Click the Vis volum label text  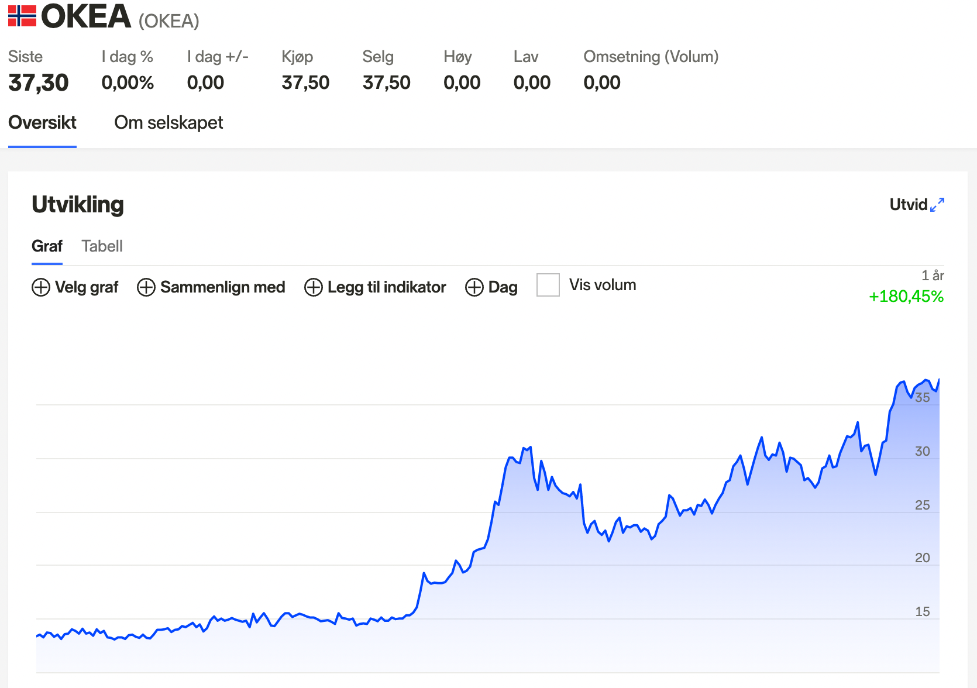click(603, 285)
